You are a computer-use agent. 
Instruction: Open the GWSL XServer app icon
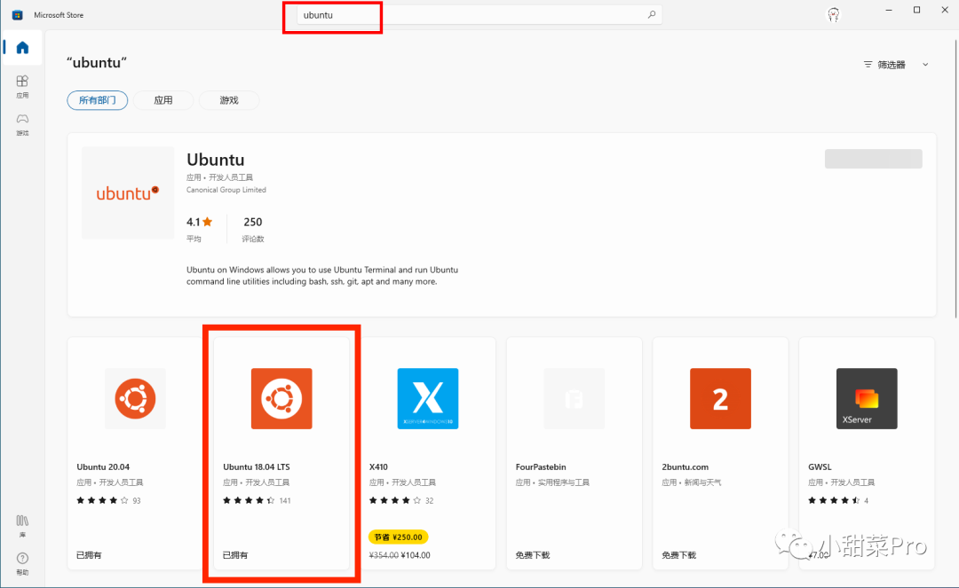point(866,398)
